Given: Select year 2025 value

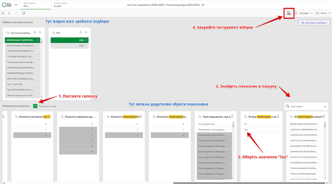Looking at the screenshot, I should pos(70,46).
